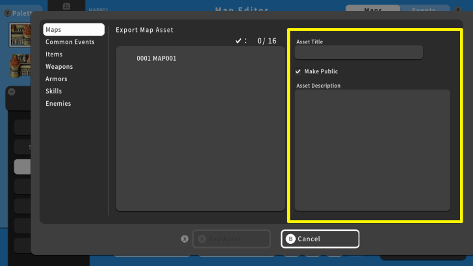Select the Armors category

point(57,79)
